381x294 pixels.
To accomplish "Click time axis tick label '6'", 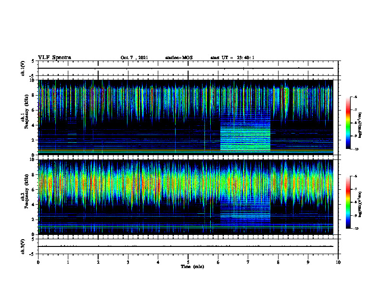I will point(218,262).
